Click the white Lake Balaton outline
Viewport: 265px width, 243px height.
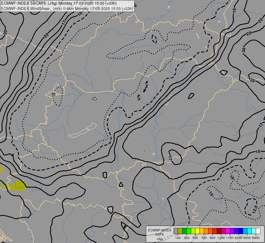click(x=83, y=130)
